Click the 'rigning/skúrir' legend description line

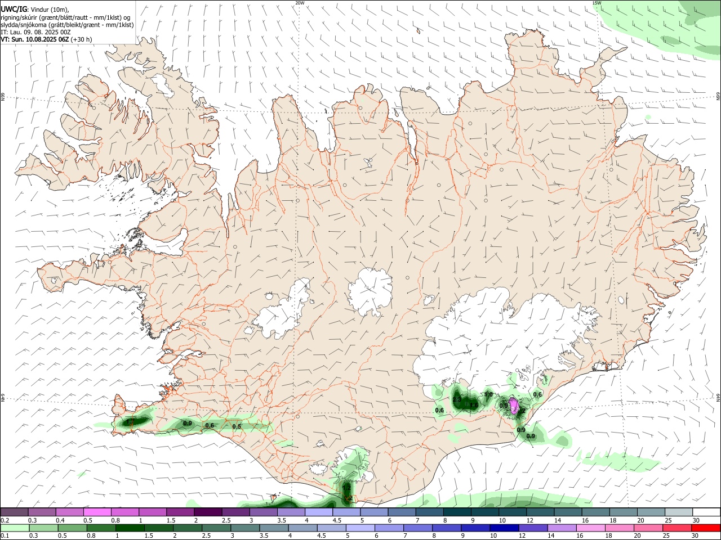(65, 17)
